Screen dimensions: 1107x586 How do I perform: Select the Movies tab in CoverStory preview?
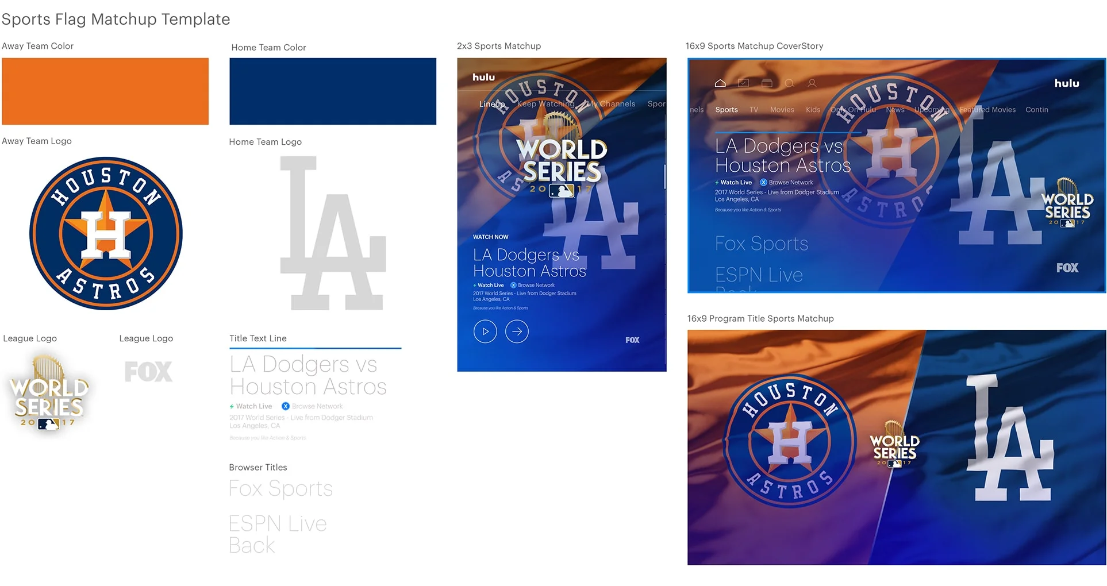coord(782,110)
